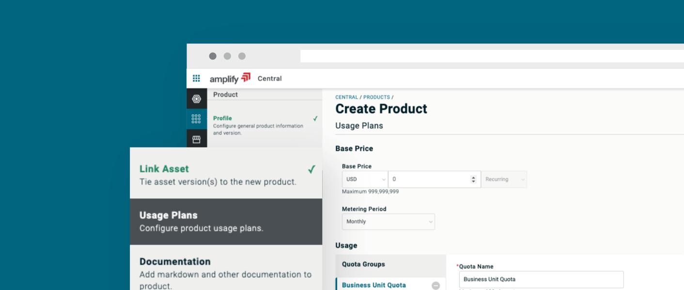Open the USD currency dropdown
This screenshot has height=290, width=684.
click(x=365, y=179)
